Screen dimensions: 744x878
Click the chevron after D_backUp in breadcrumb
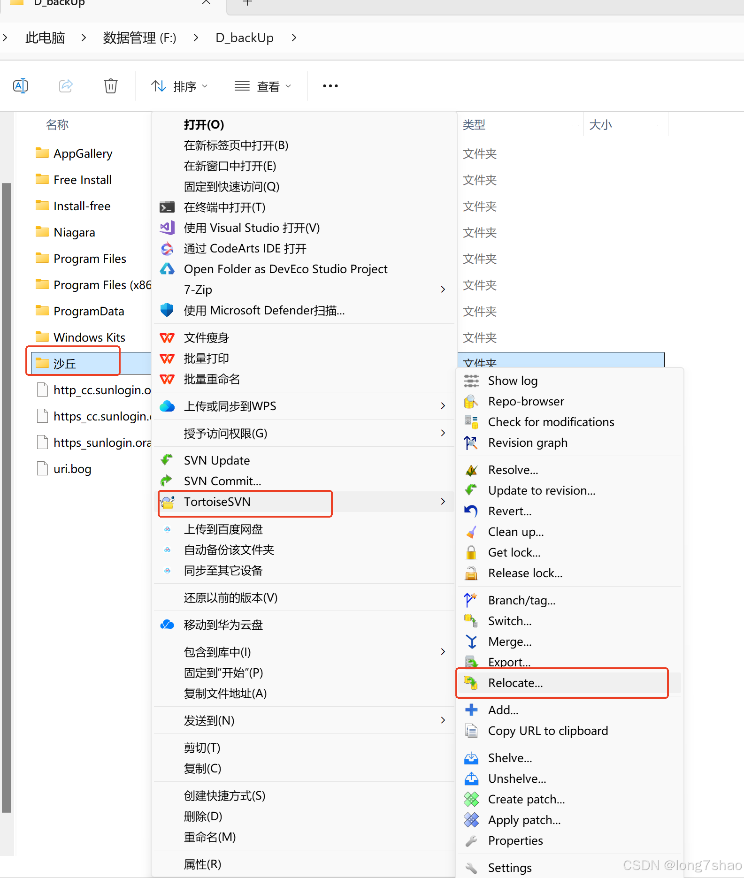click(x=294, y=38)
